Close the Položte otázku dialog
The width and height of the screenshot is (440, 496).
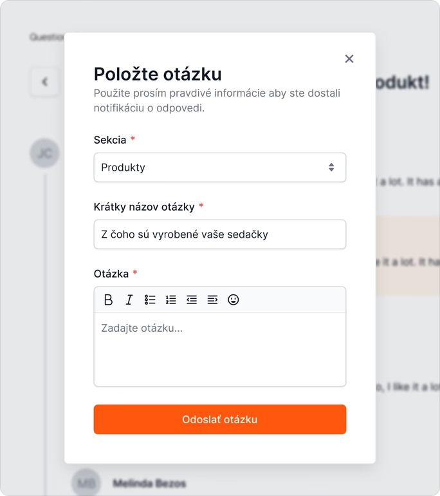[x=349, y=59]
